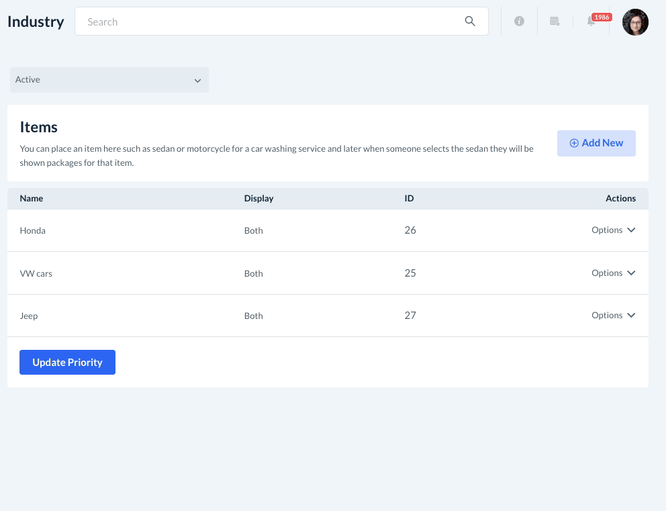Open Options dropdown for Jeep
Screen dimensions: 666x511
click(x=613, y=316)
